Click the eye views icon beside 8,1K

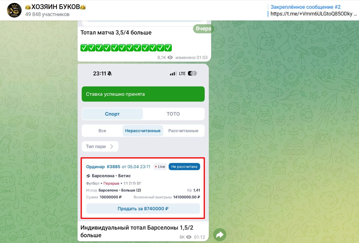coord(170,58)
